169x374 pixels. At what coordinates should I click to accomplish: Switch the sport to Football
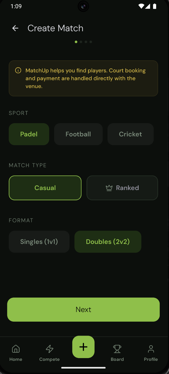78,134
